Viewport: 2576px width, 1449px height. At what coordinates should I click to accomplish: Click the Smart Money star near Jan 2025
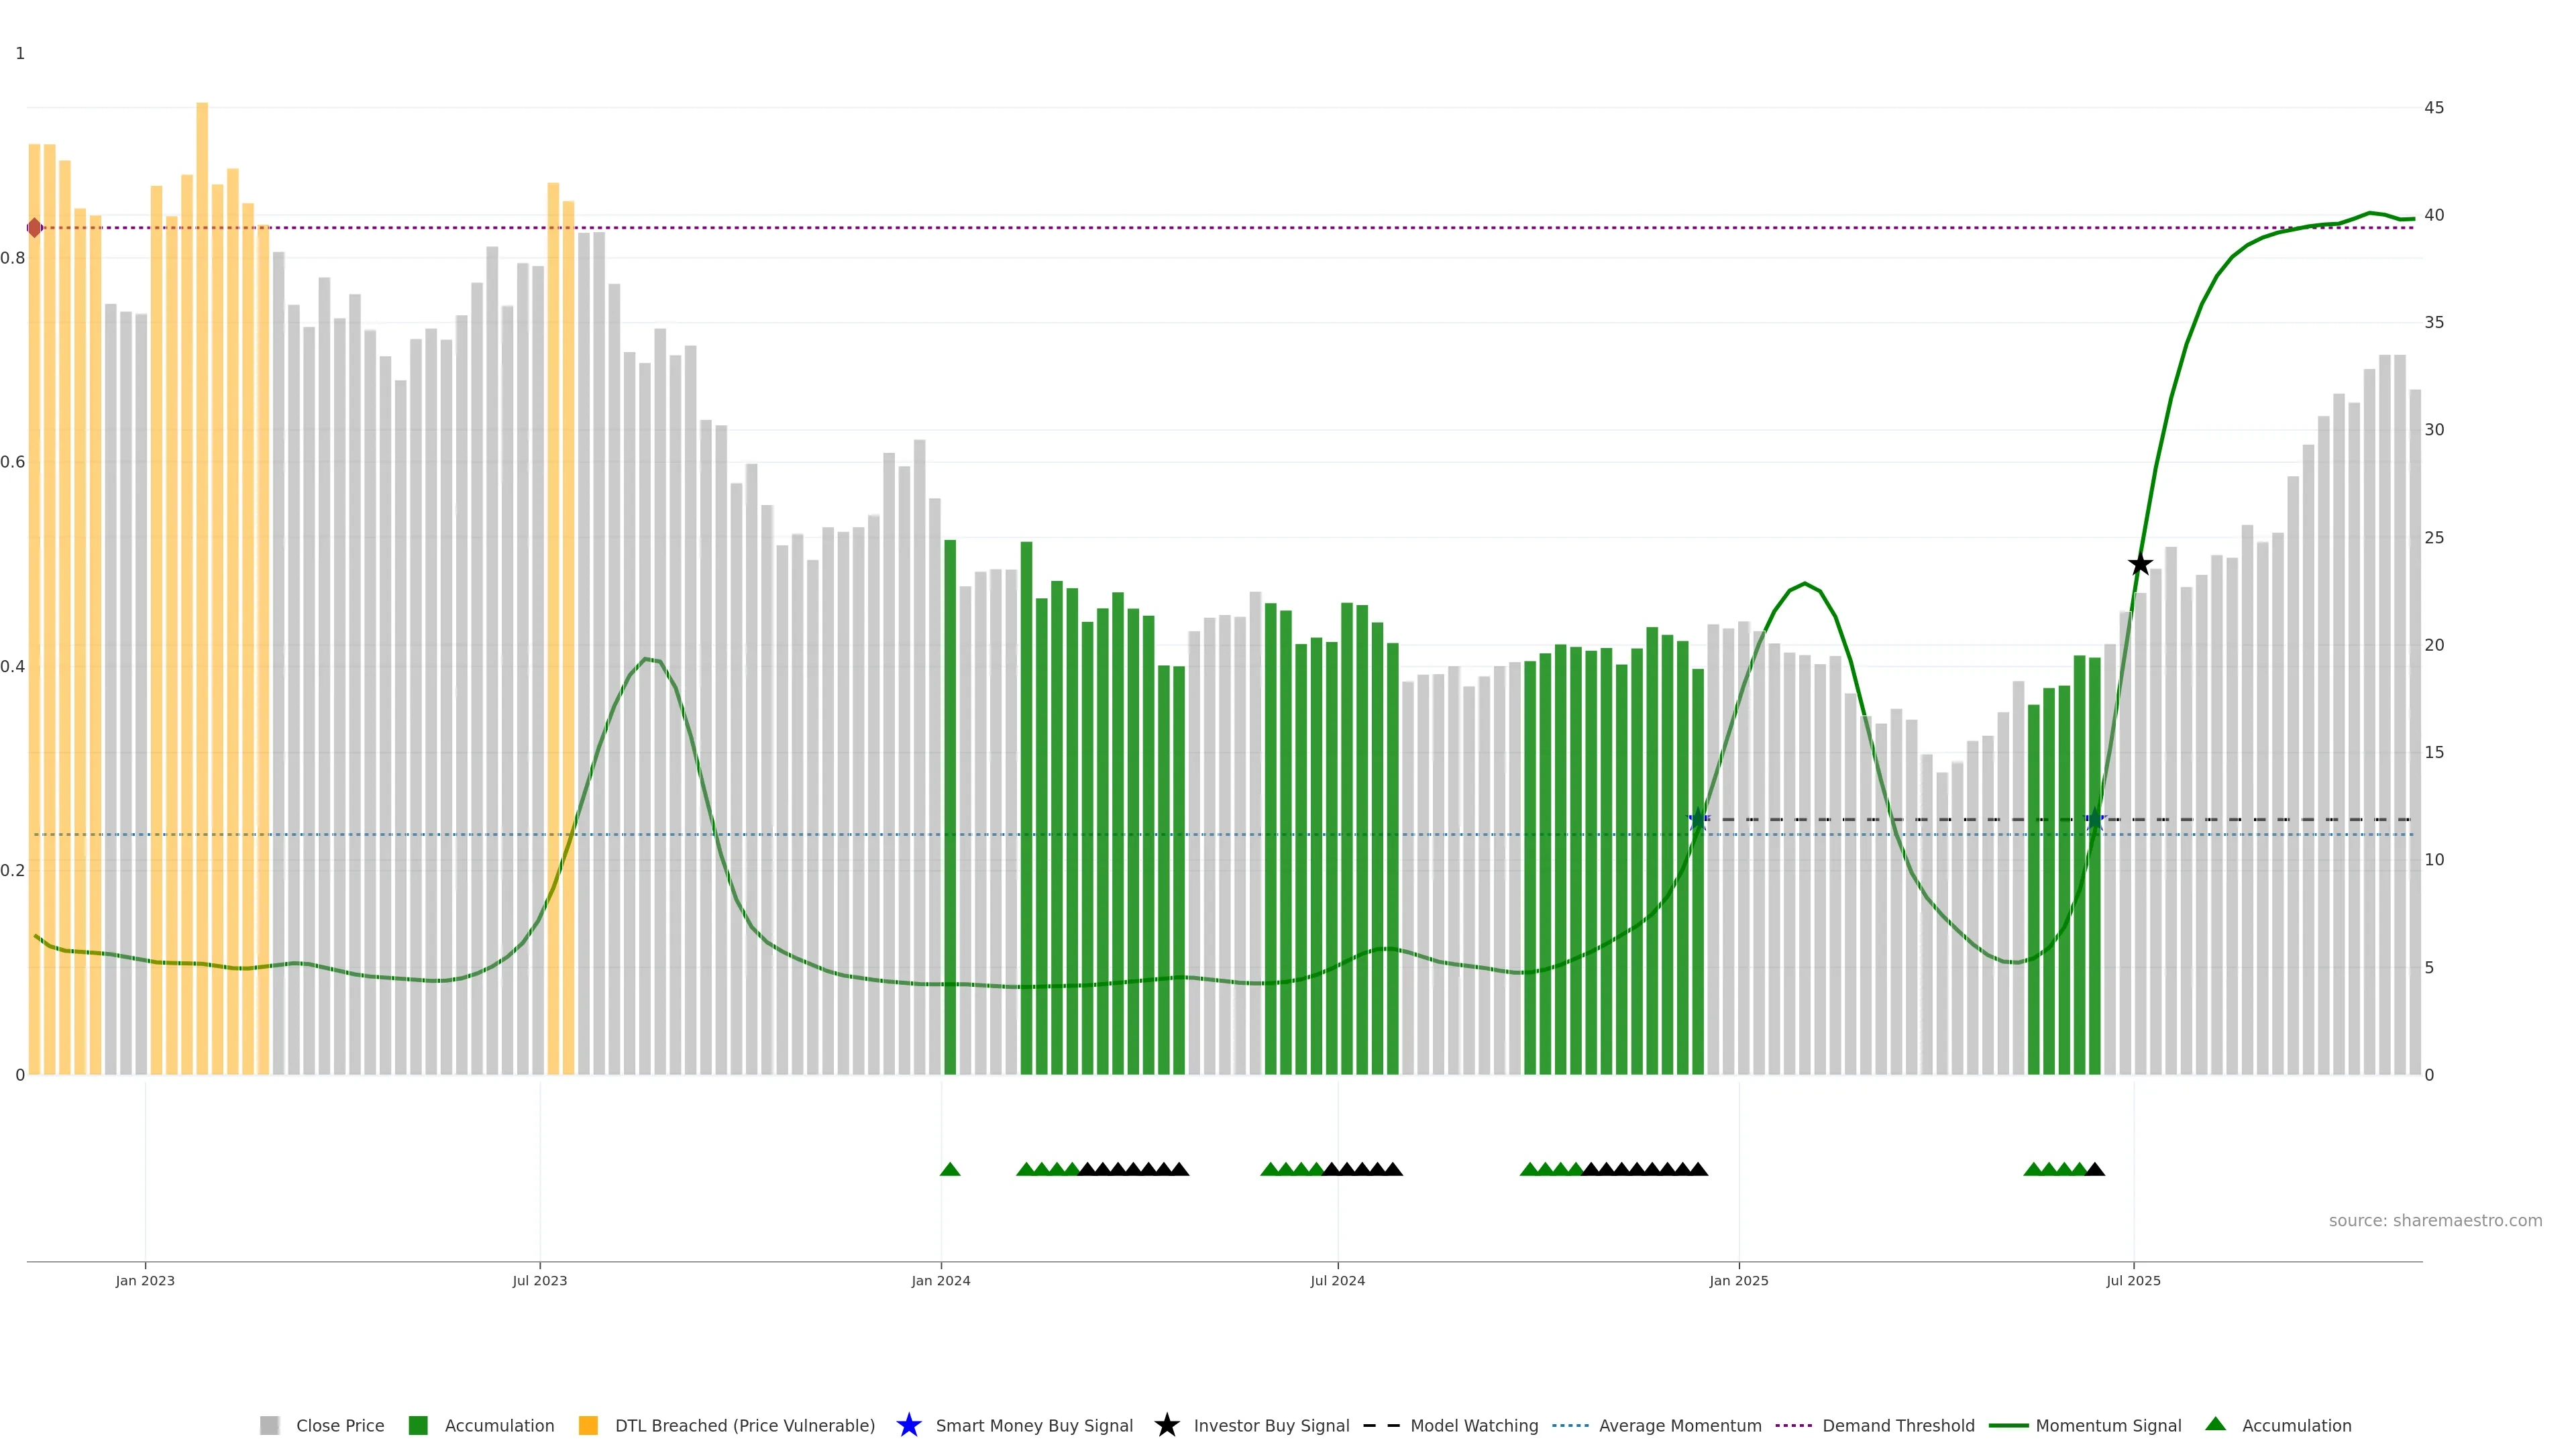pyautogui.click(x=1698, y=819)
